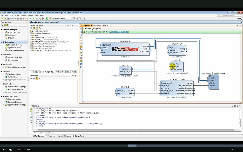Viewport: 243px width, 152px height.
Task: Collapse the Flow Navigator panel
Action: [26, 22]
